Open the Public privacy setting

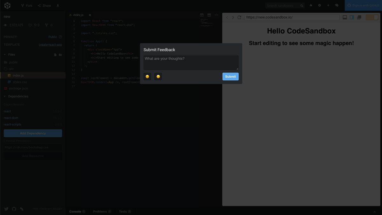pyautogui.click(x=53, y=37)
